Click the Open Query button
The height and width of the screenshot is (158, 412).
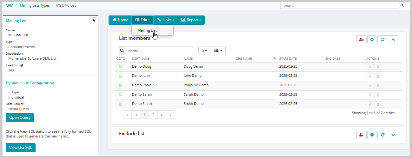point(20,118)
